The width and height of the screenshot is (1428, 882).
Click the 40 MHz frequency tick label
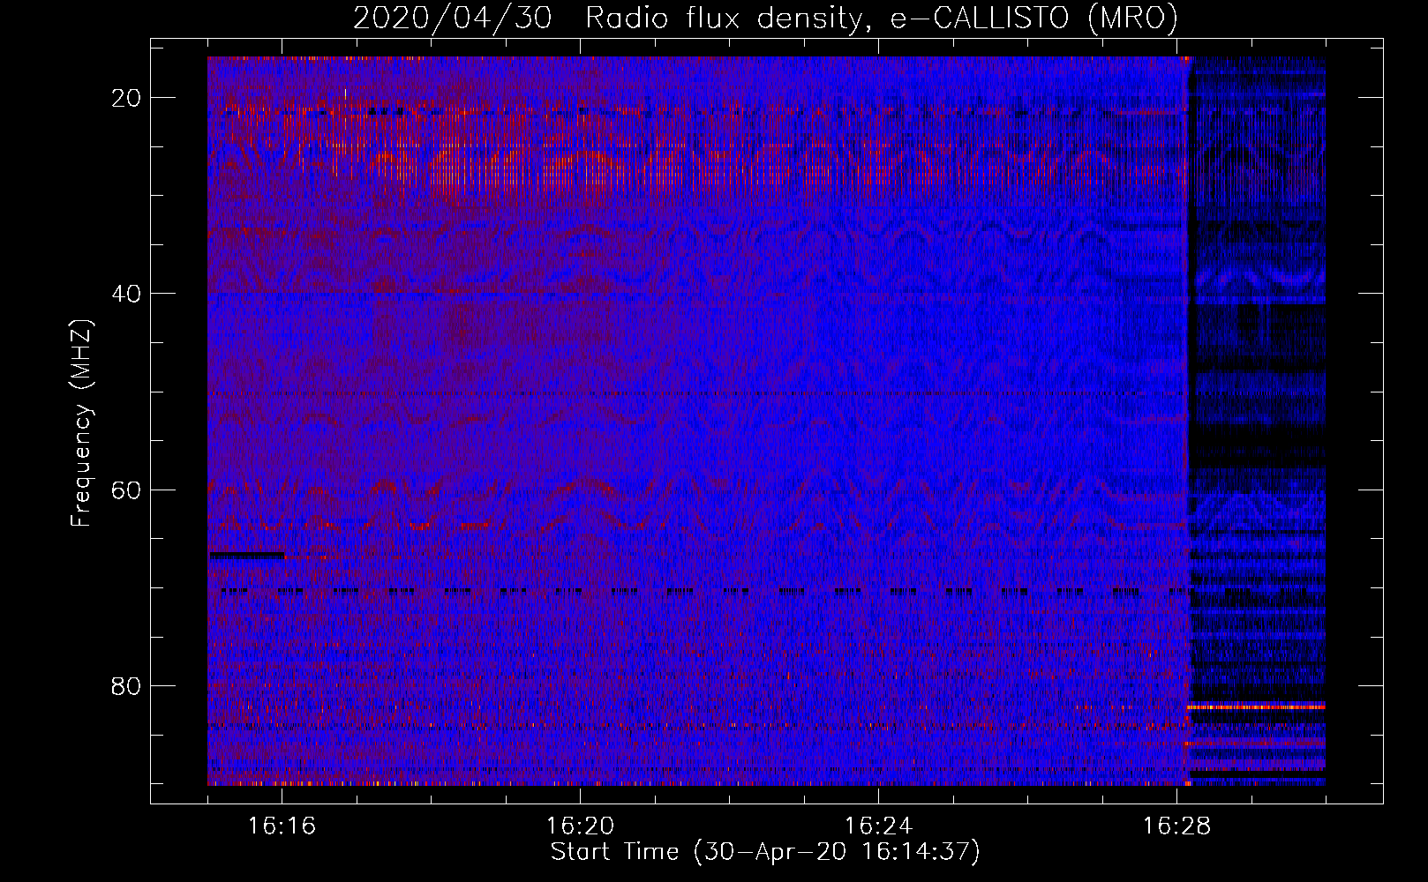126,294
